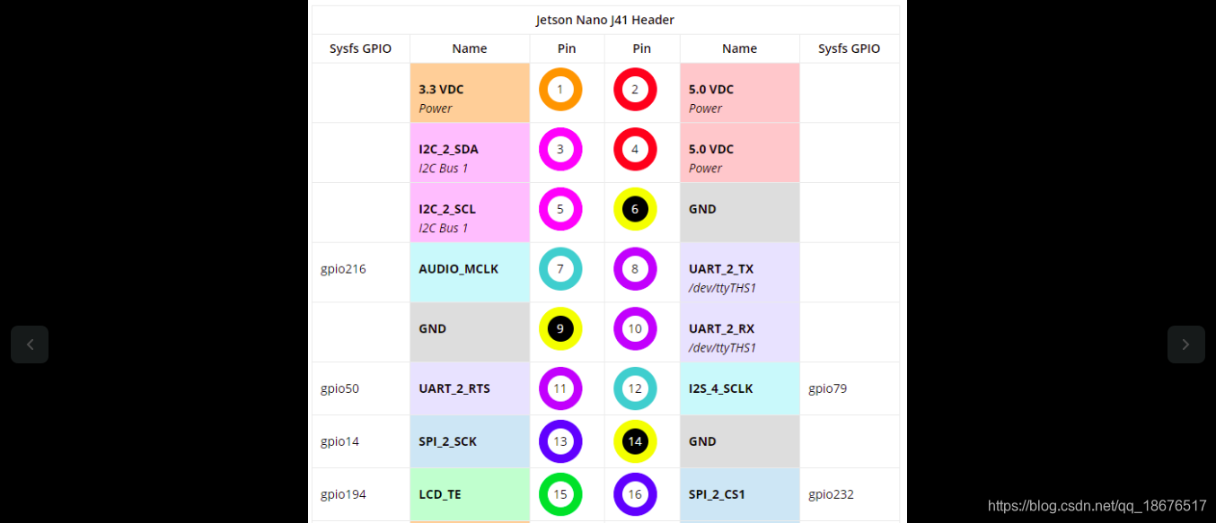The width and height of the screenshot is (1216, 523).
Task: Click the green pin 15 circle
Action: click(x=560, y=494)
